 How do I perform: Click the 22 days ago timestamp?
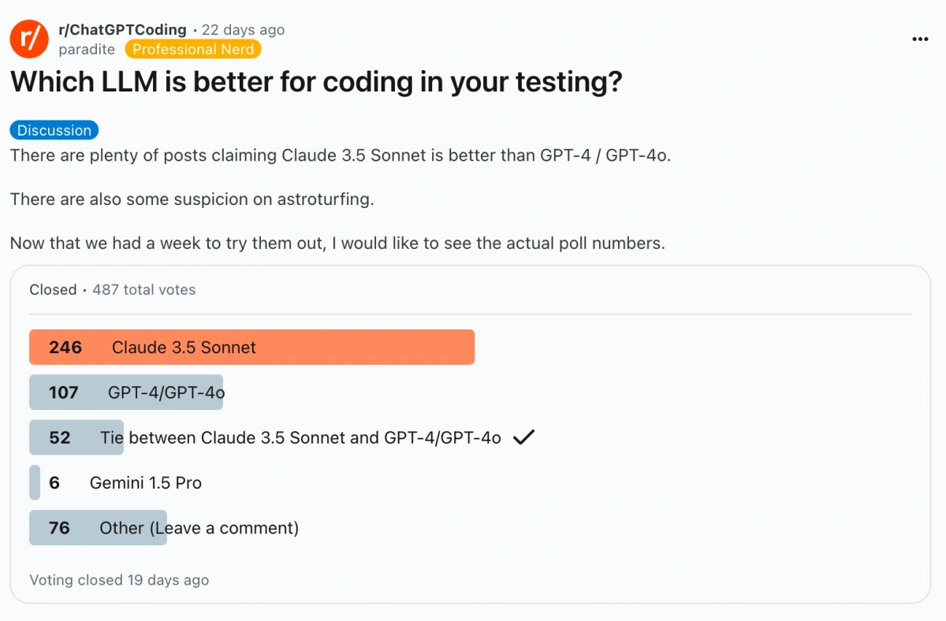pyautogui.click(x=244, y=30)
